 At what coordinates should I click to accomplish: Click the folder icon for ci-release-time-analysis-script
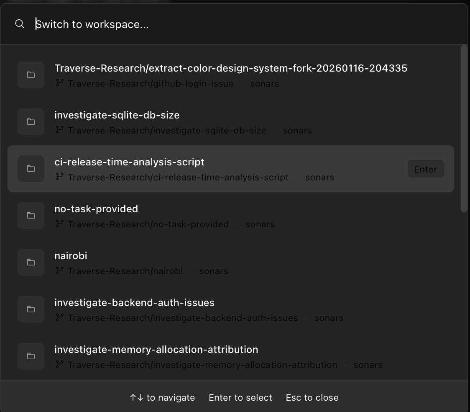31,168
